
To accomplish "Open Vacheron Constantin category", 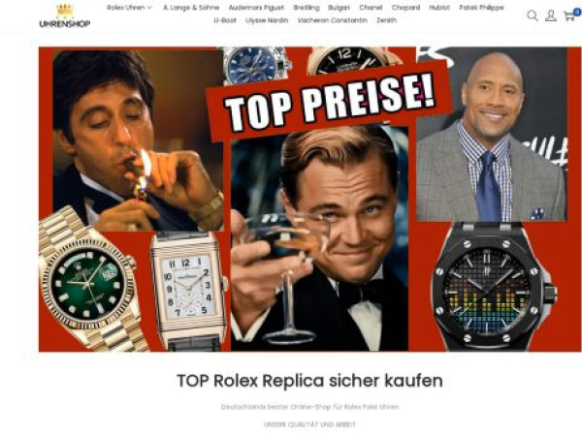I will point(332,20).
